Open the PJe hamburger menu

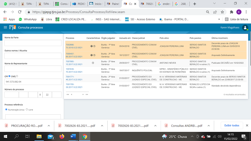click(5, 28)
